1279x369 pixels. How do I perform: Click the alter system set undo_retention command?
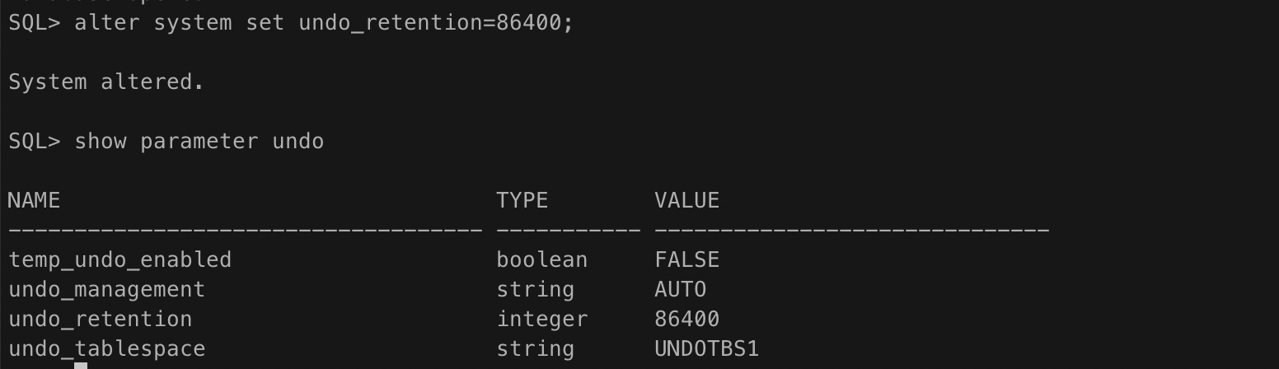[x=324, y=22]
